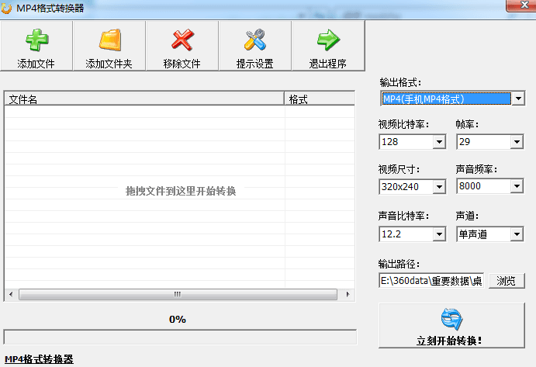536x367 pixels.
Task: Click the green plus Add File icon
Action: click(37, 40)
